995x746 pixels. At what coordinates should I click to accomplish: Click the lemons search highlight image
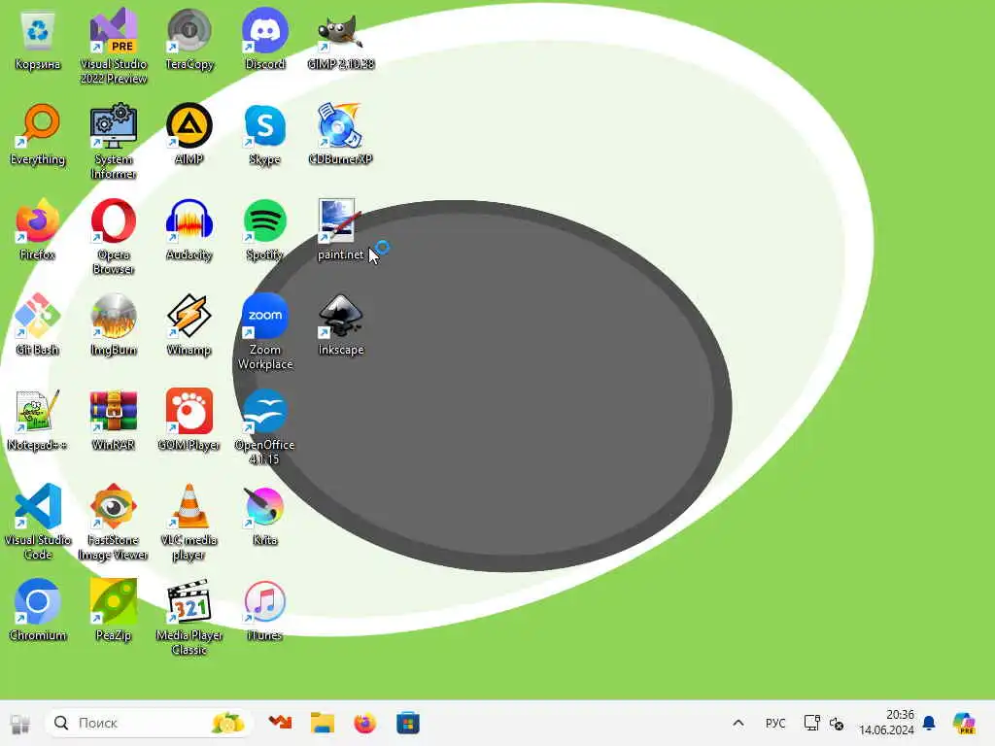point(227,723)
